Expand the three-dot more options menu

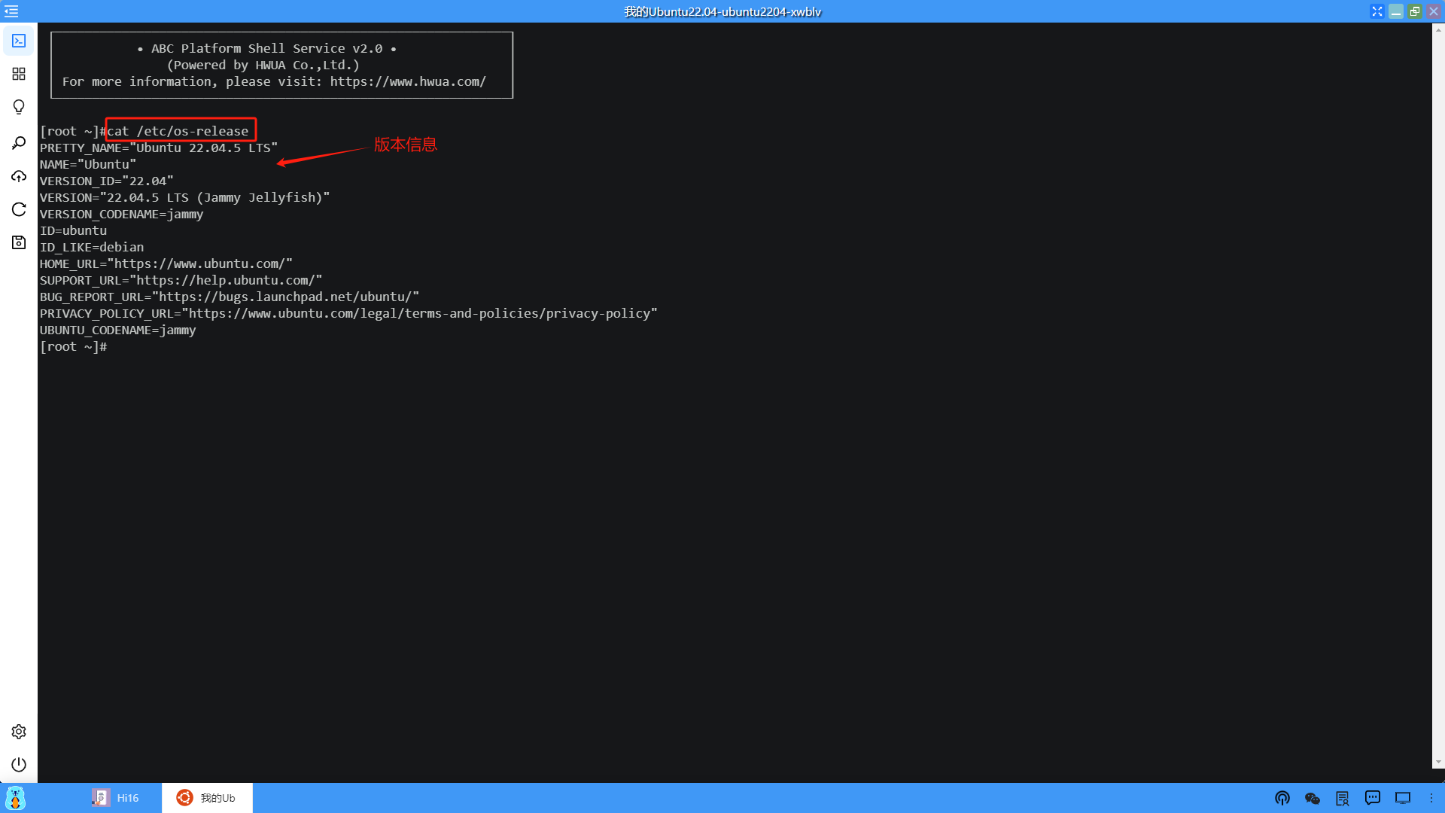(1431, 798)
